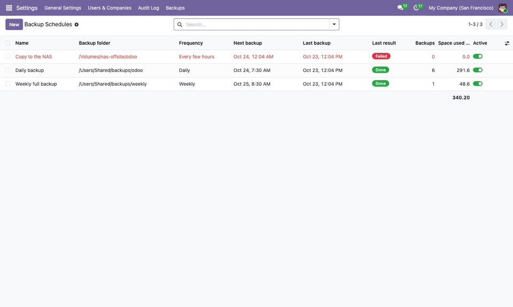The height and width of the screenshot is (307, 513).
Task: Sort by the Frequency column header
Action: pos(191,43)
